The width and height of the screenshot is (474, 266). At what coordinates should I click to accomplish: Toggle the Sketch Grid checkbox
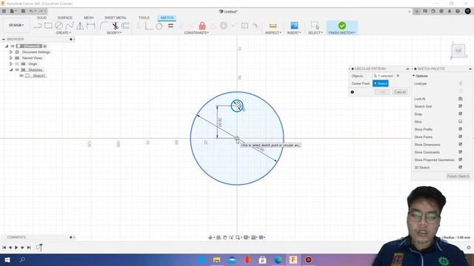(x=460, y=106)
